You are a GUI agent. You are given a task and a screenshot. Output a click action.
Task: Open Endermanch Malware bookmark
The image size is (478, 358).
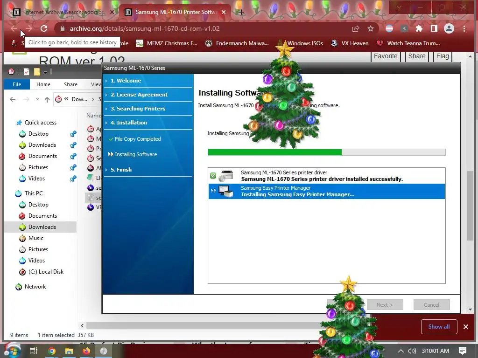(237, 43)
